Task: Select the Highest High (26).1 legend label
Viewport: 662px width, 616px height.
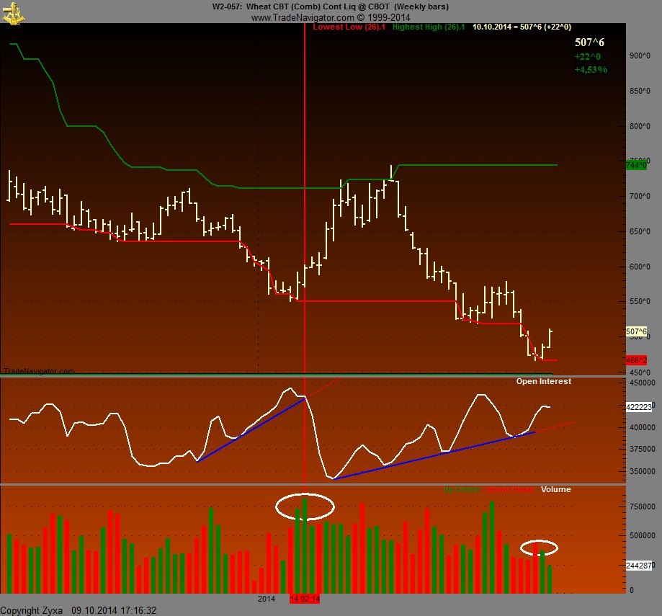Action: pos(429,27)
